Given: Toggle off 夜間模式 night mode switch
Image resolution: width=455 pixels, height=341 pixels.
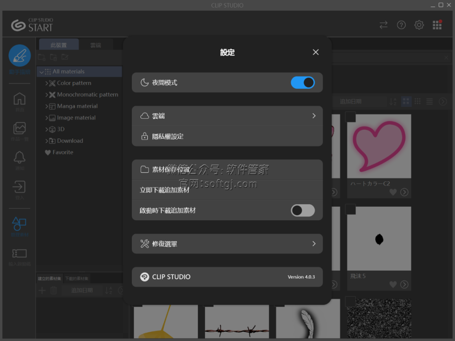Looking at the screenshot, I should (x=302, y=83).
